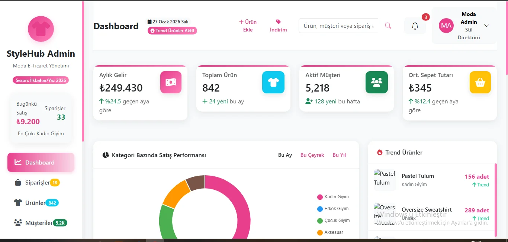Screen dimensions: 508x242
Task: Click the Toplam Ürün t-shirt icon
Action: click(x=273, y=82)
